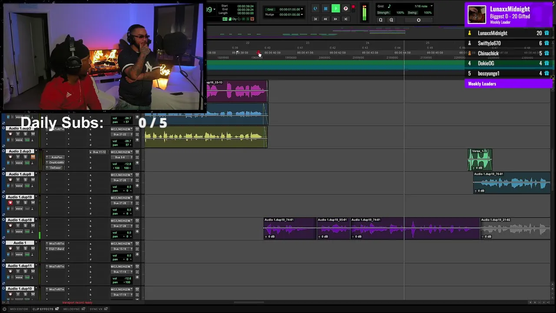The image size is (556, 313).
Task: Open Audio 2.dup3 track name menu arrow
Action: 36,150
